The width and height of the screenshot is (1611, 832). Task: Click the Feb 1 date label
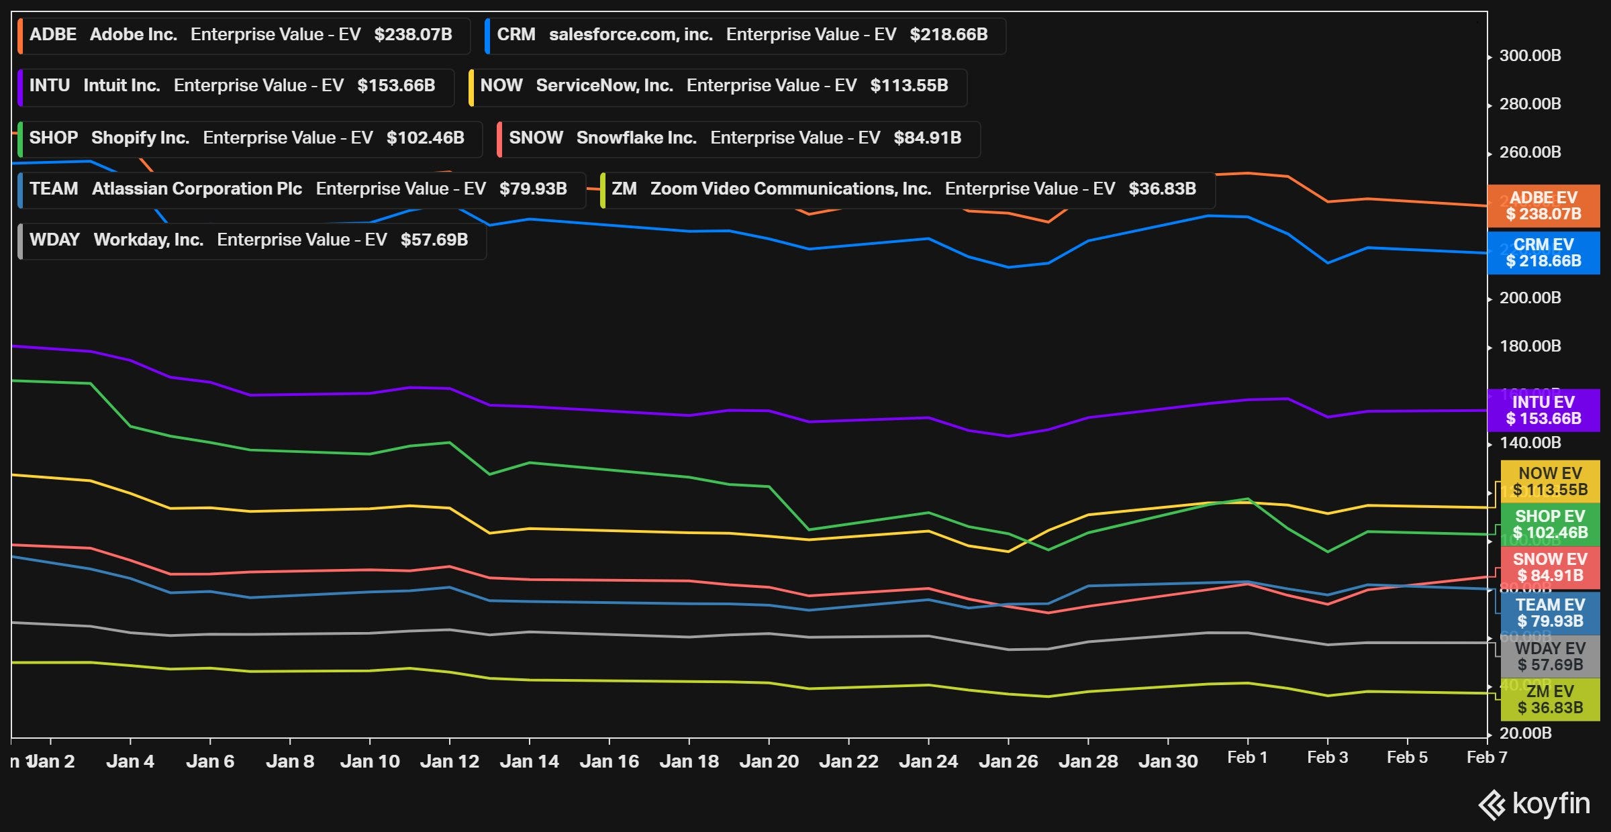point(1248,758)
